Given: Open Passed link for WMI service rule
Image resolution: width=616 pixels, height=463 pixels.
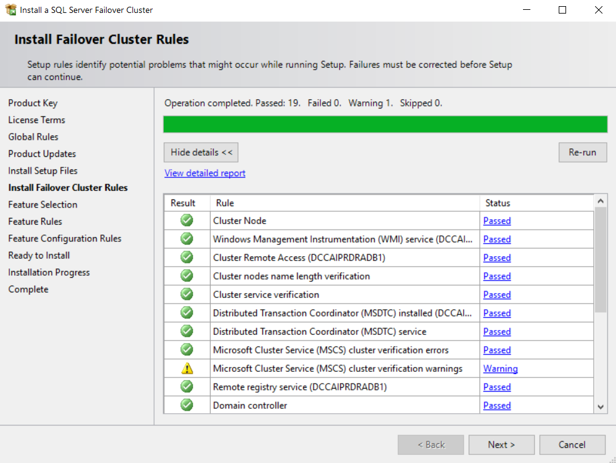Looking at the screenshot, I should pyautogui.click(x=497, y=239).
